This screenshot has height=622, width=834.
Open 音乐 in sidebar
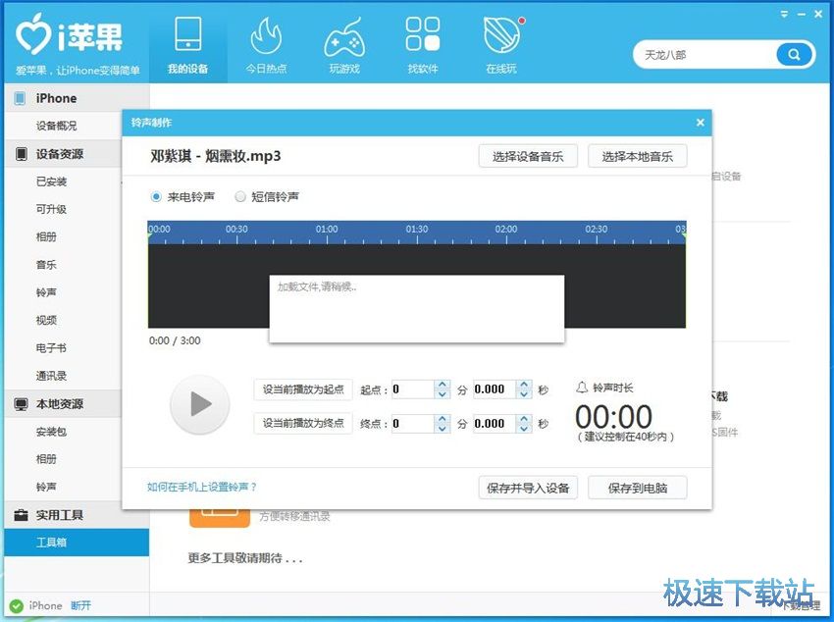(x=46, y=265)
